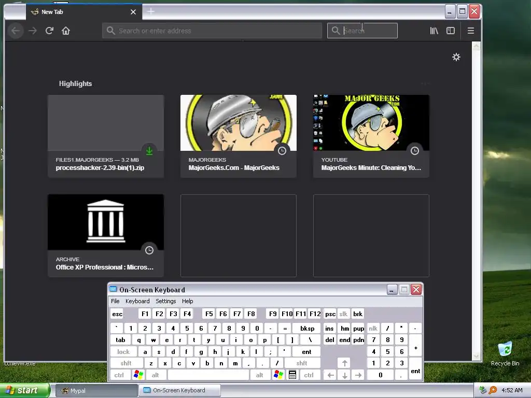531x398 pixels.
Task: Open a new tab with plus button
Action: [151, 11]
